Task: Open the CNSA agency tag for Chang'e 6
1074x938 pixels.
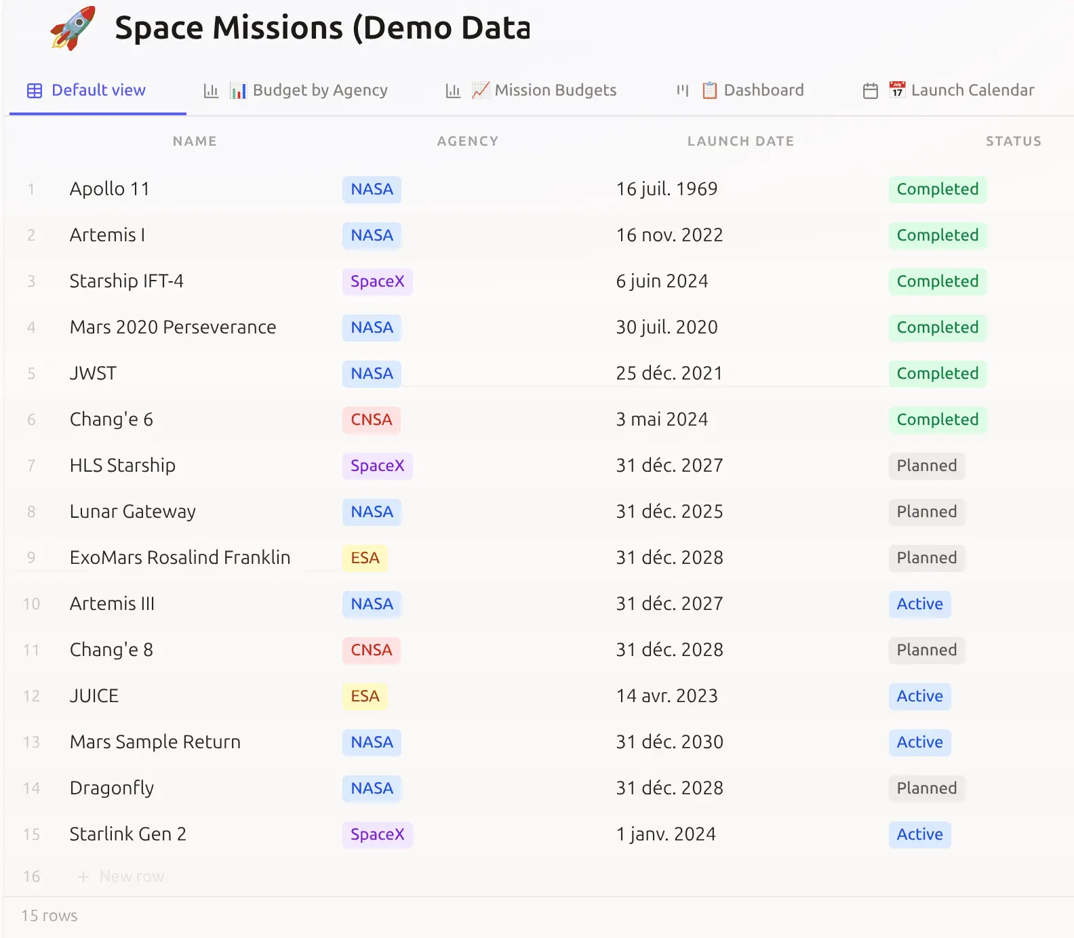Action: (x=372, y=420)
